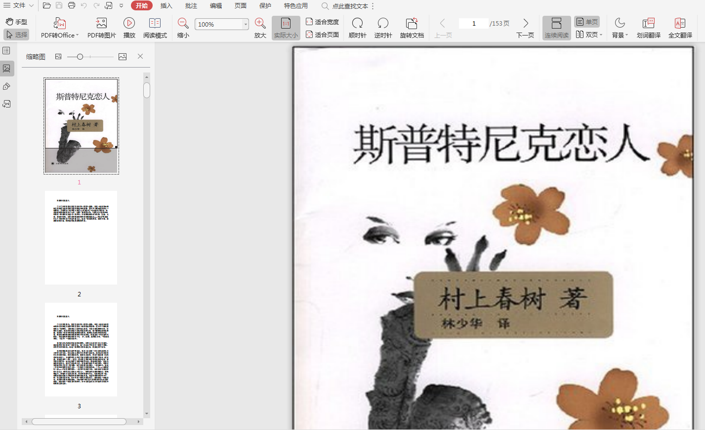This screenshot has width=705, height=430.
Task: Switch to 单页 single page layout
Action: click(587, 22)
